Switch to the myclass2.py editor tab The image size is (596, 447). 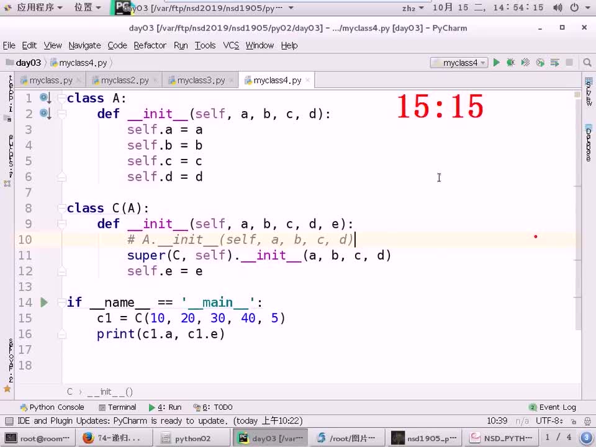click(125, 81)
